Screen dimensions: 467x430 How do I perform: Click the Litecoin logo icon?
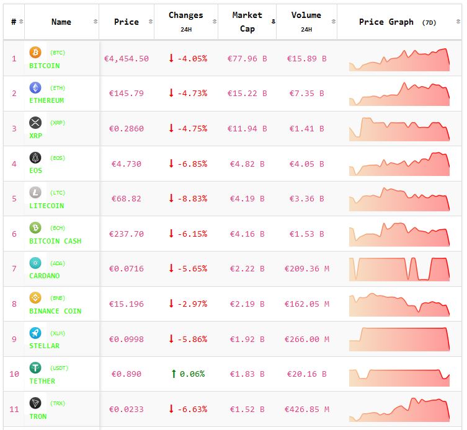tap(35, 193)
